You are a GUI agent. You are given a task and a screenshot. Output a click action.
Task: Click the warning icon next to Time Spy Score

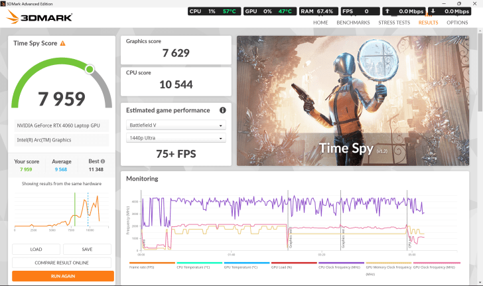point(62,43)
